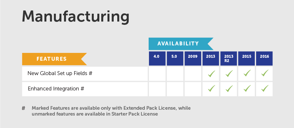Select the 2013 R2 column header
The width and height of the screenshot is (294, 128).
point(229,58)
